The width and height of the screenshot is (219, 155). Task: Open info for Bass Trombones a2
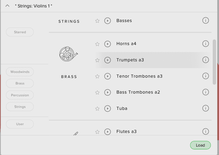coord(205,92)
